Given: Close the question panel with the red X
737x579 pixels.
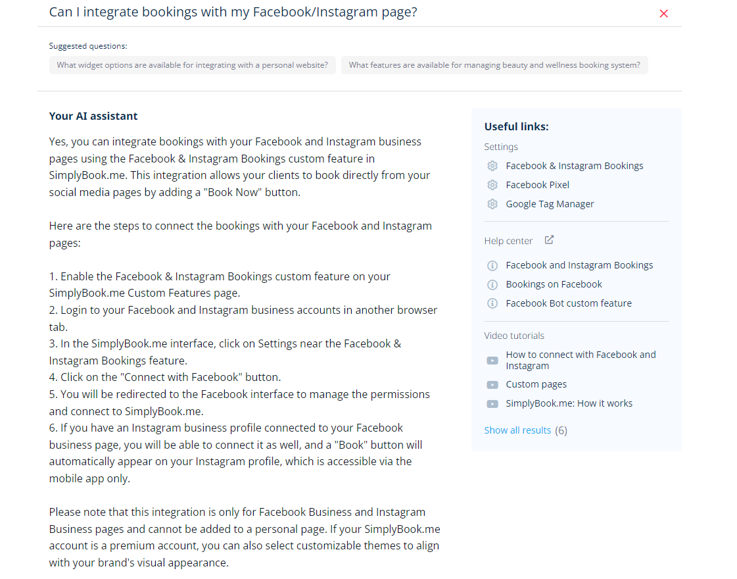Looking at the screenshot, I should coord(663,13).
